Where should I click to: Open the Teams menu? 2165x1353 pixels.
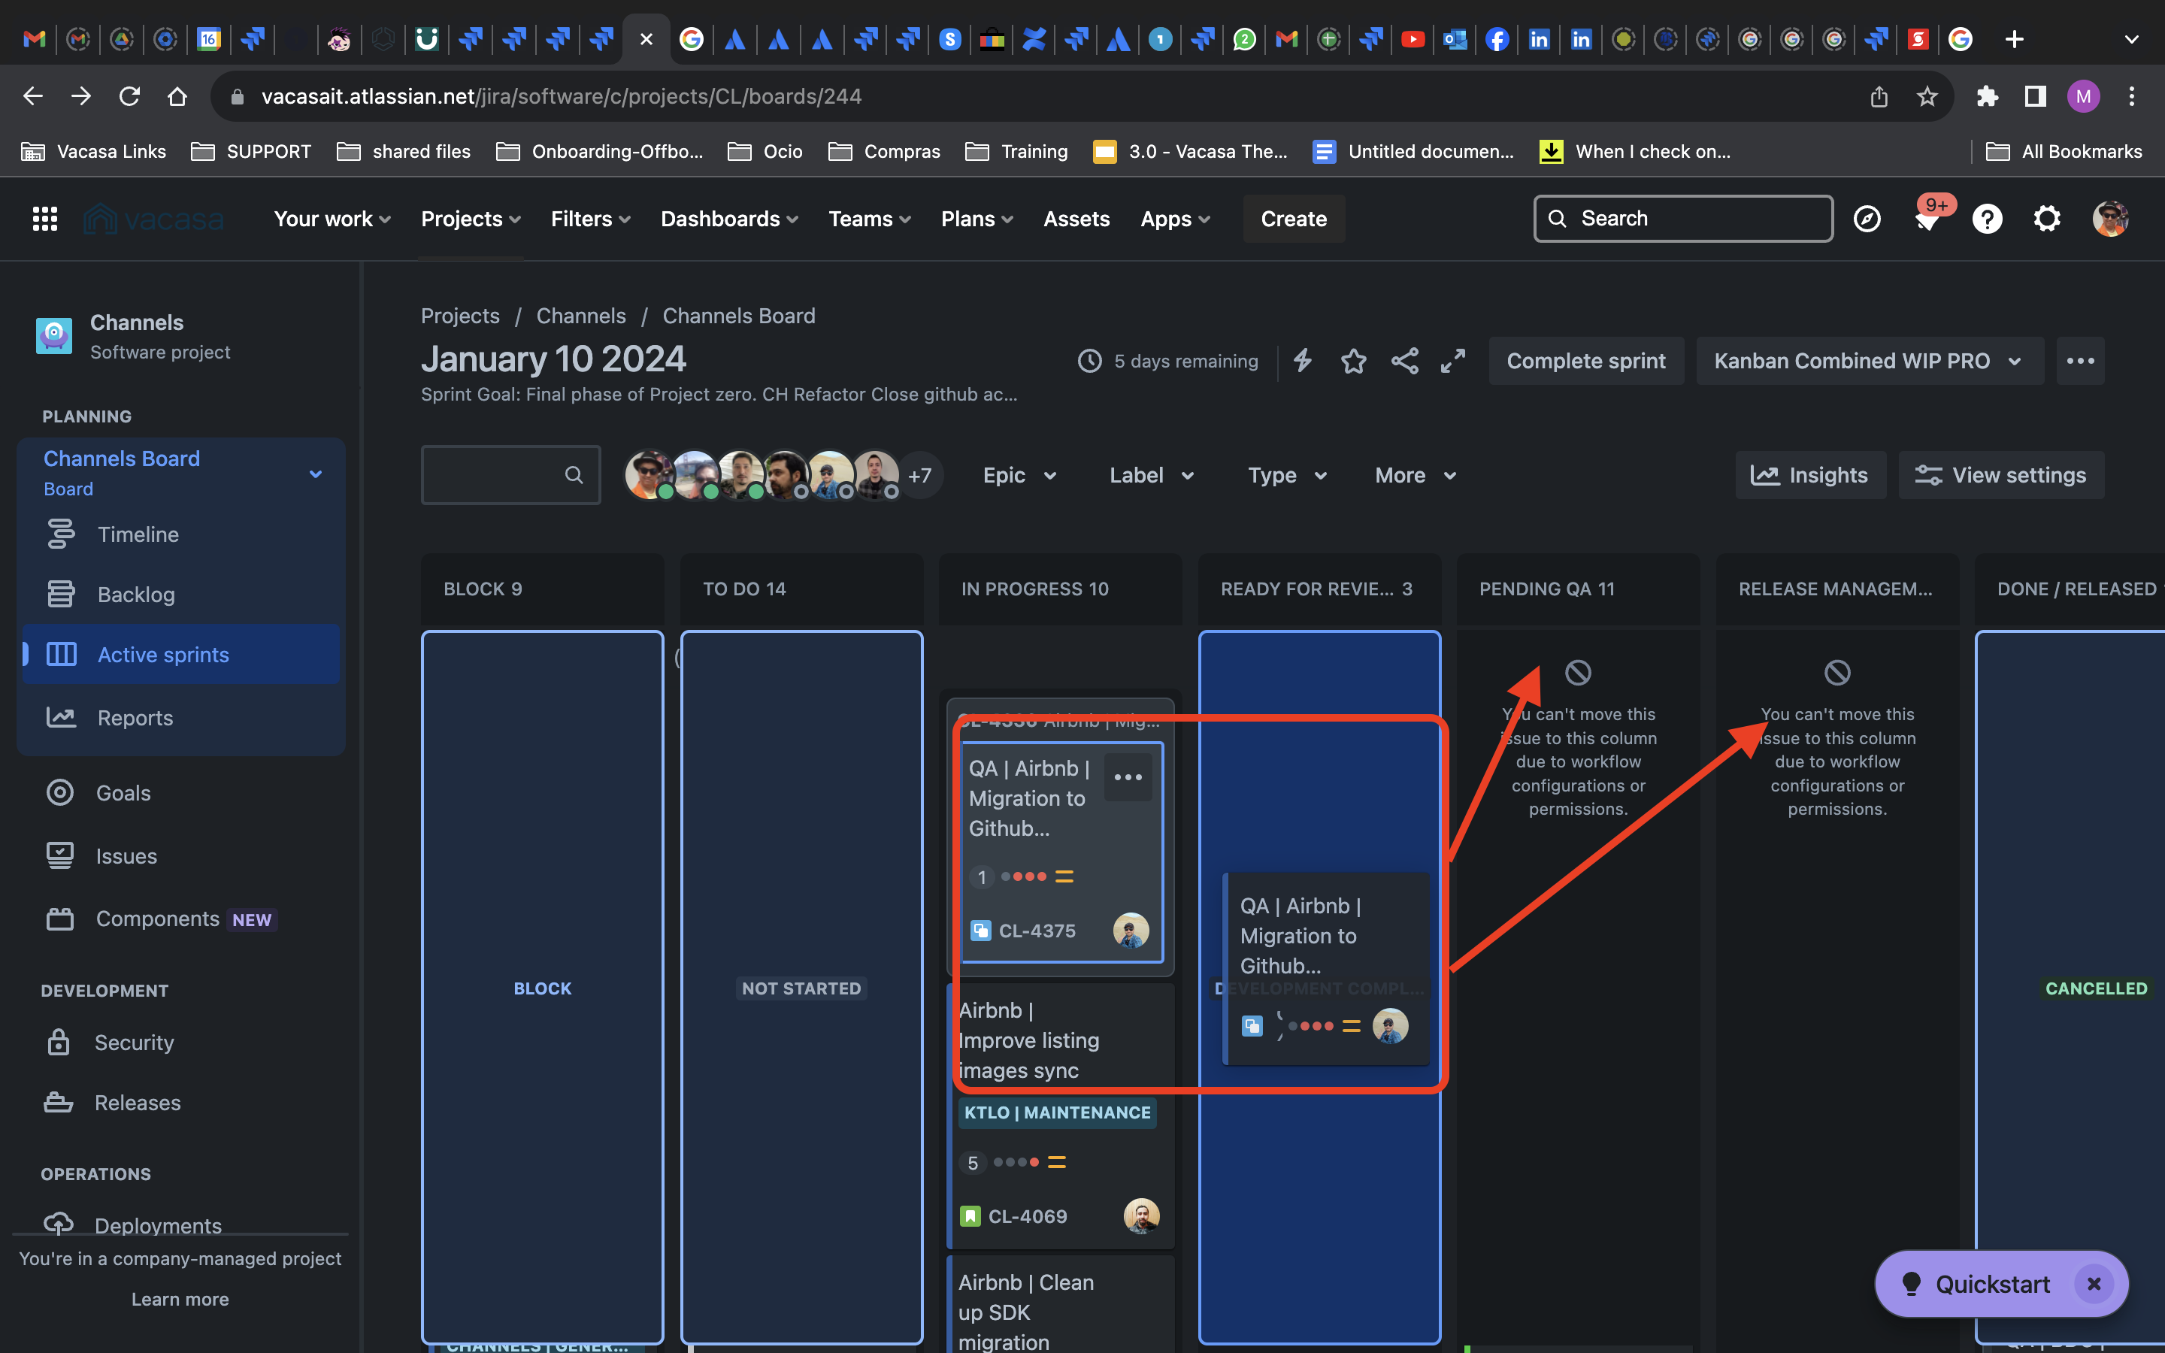click(869, 218)
